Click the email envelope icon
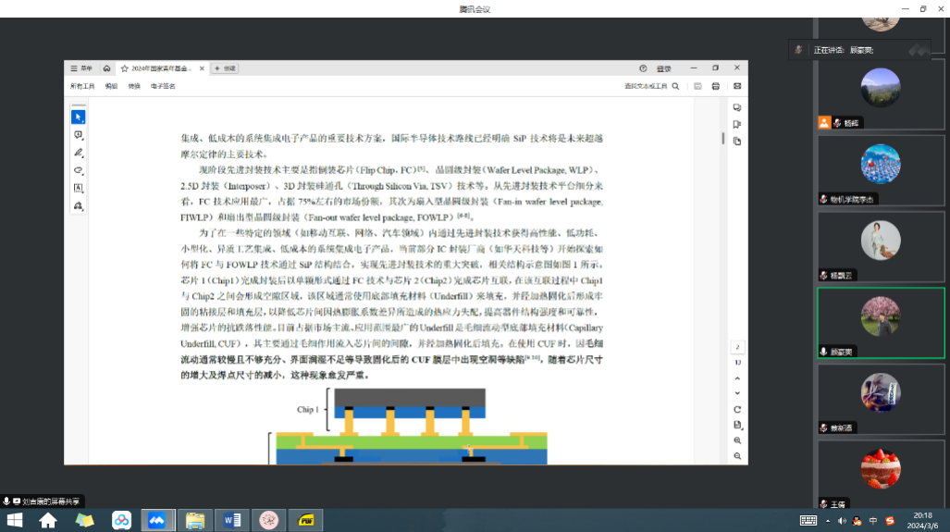This screenshot has width=950, height=532. pos(737,86)
